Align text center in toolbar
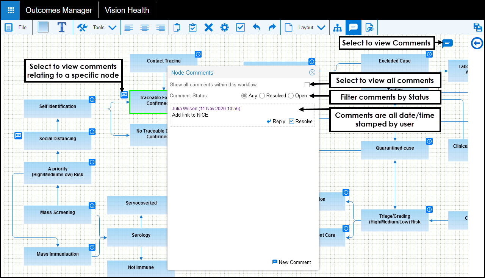Image resolution: width=485 pixels, height=278 pixels. 144,27
